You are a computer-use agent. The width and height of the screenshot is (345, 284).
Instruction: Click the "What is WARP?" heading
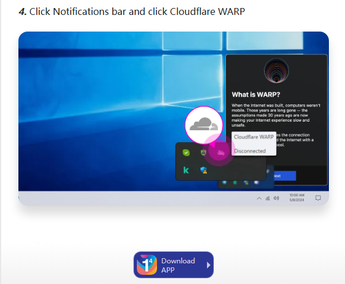pos(256,95)
